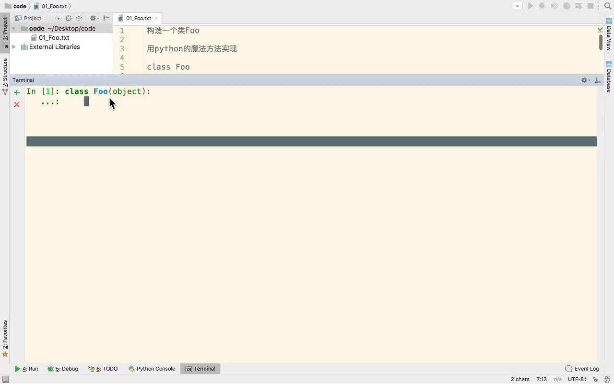Collapse the External Libraries node
614x384 pixels.
click(13, 46)
